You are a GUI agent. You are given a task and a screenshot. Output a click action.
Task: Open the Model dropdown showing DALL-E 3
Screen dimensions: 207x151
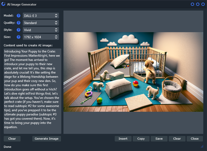(41, 16)
